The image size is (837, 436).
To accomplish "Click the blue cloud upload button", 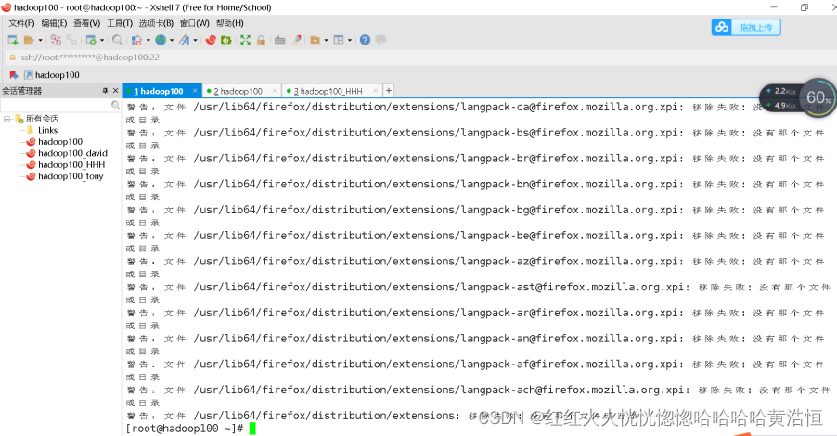I will coord(746,27).
